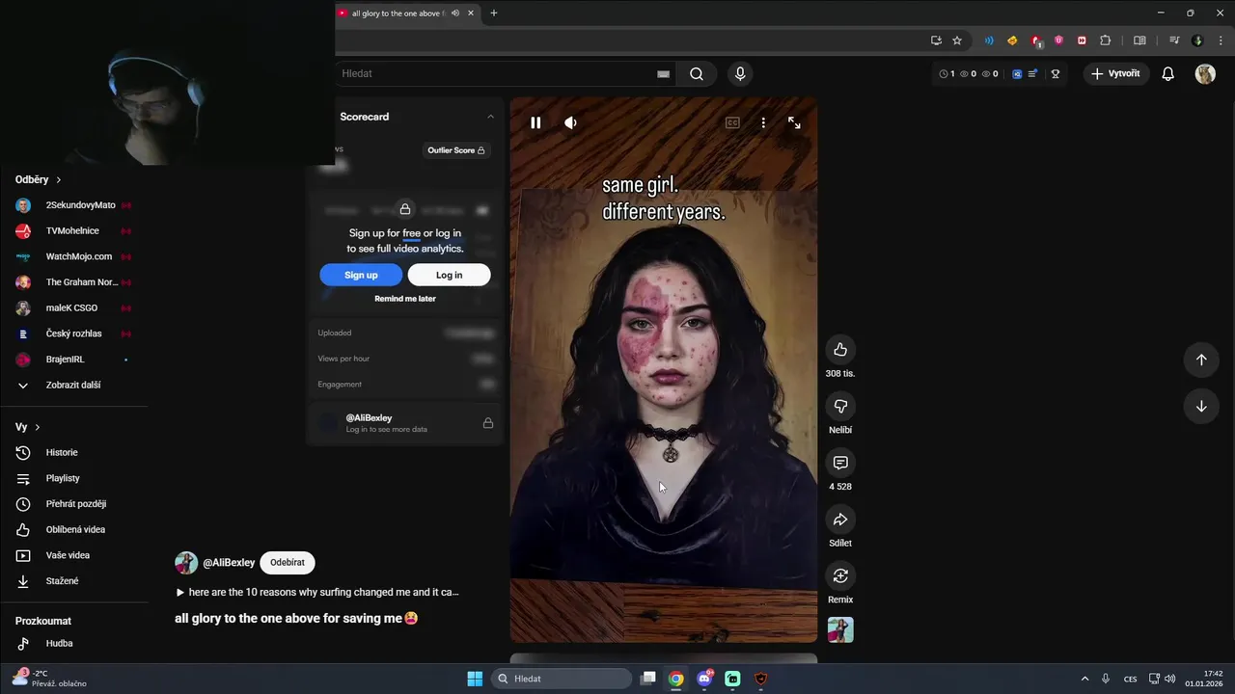
Task: Expand the Vy section
Action: click(x=28, y=427)
